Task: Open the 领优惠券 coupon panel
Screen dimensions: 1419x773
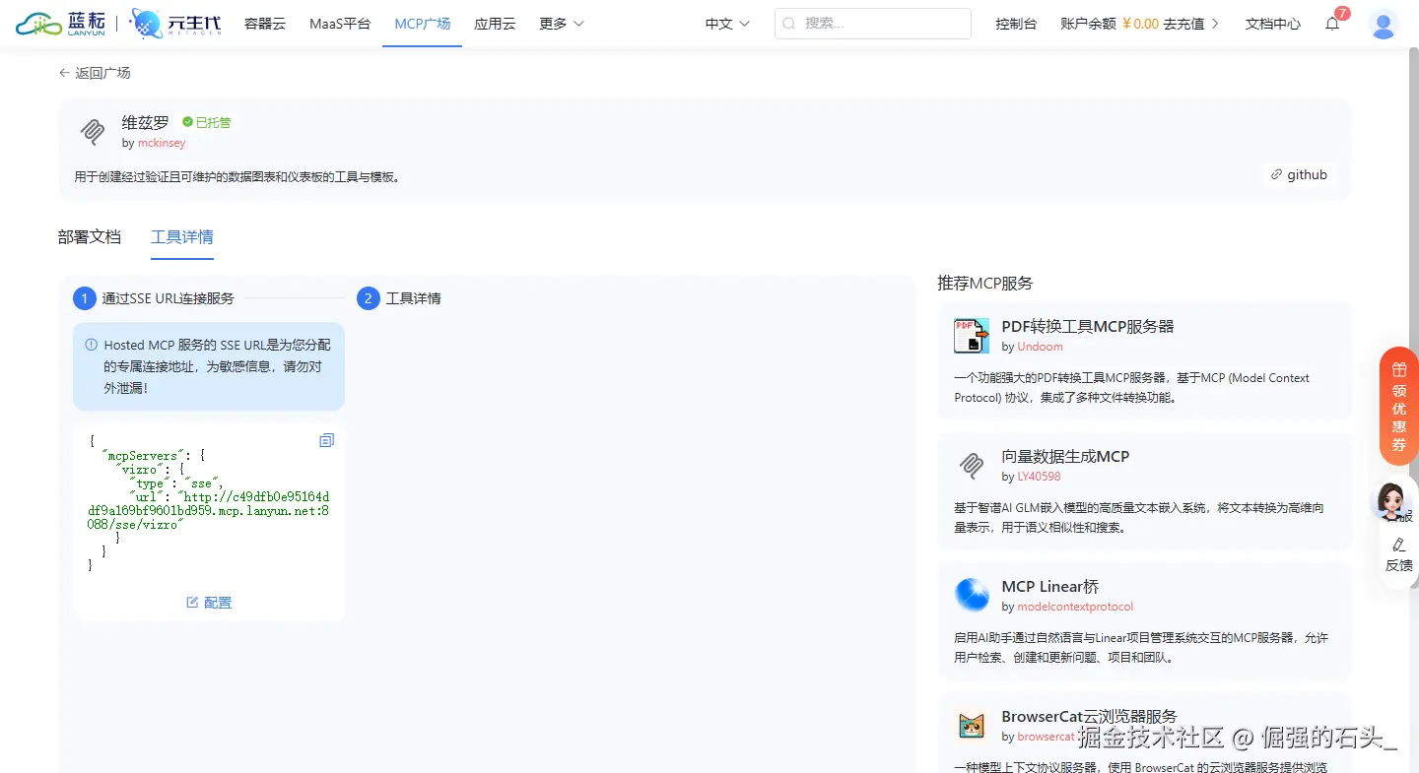Action: 1398,406
